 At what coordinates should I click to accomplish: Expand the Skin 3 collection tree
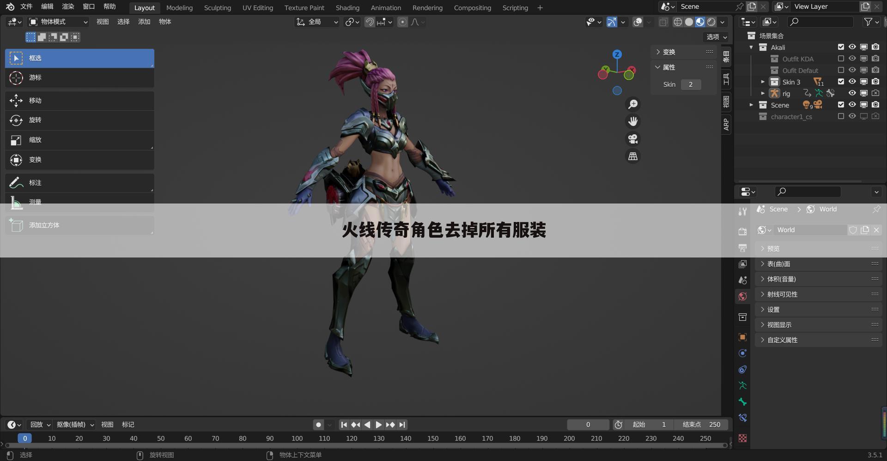763,82
